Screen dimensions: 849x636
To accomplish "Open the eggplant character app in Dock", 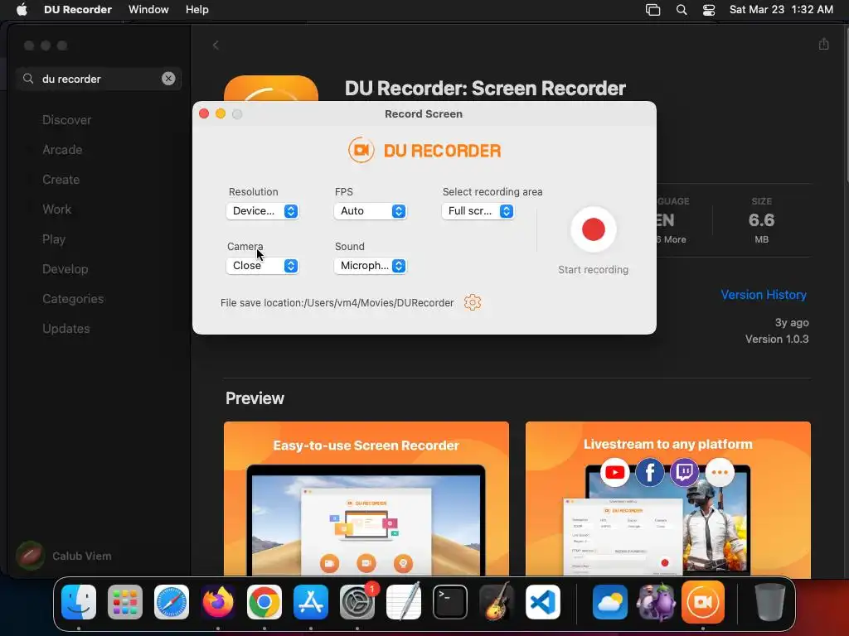I will pos(657,602).
